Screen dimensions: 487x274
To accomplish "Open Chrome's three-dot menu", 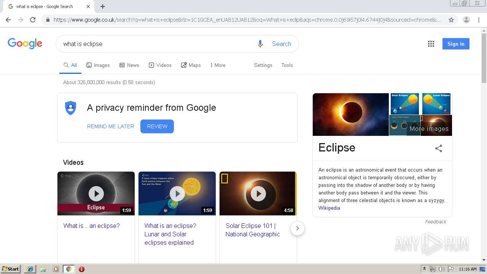I will point(479,20).
